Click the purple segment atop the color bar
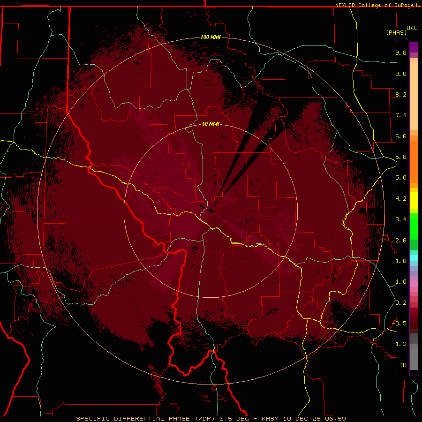The height and width of the screenshot is (422, 422). pos(414,47)
